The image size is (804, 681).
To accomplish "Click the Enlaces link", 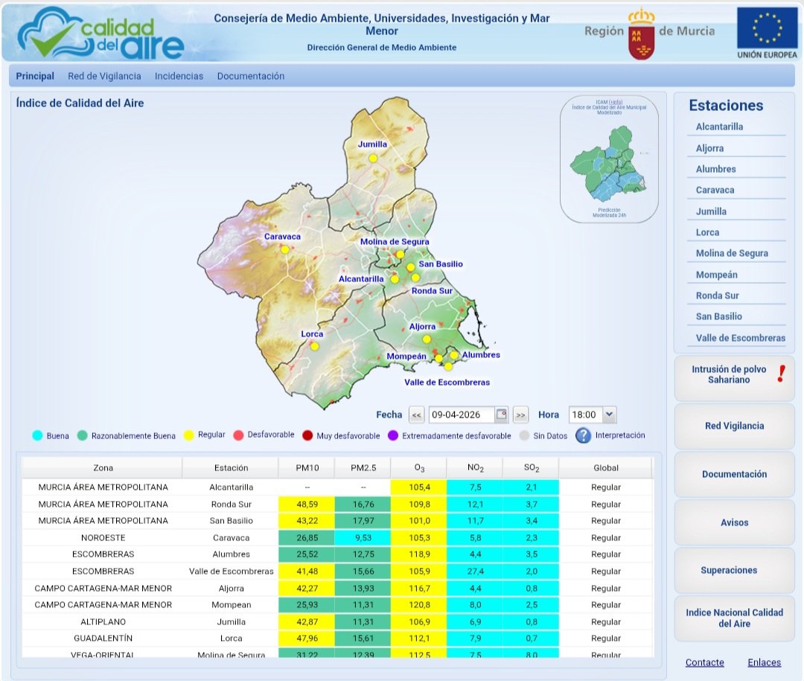I will click(764, 662).
